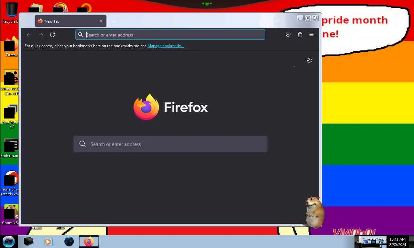Close the Firefox window

click(315, 18)
